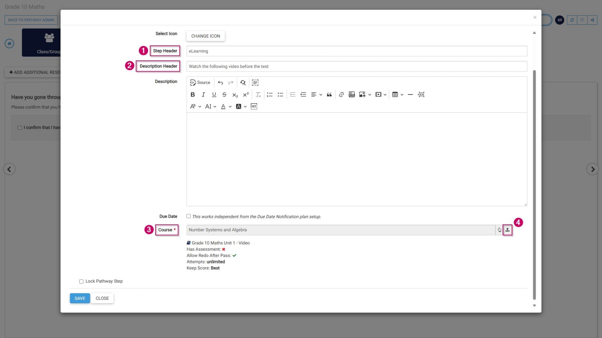Click the Remove Format icon
602x338 pixels.
pos(258,95)
